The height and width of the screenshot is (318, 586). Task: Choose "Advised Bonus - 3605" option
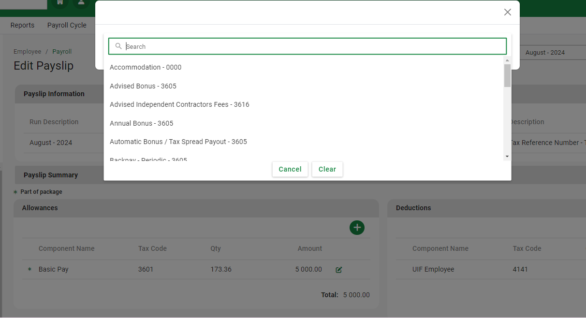(143, 86)
